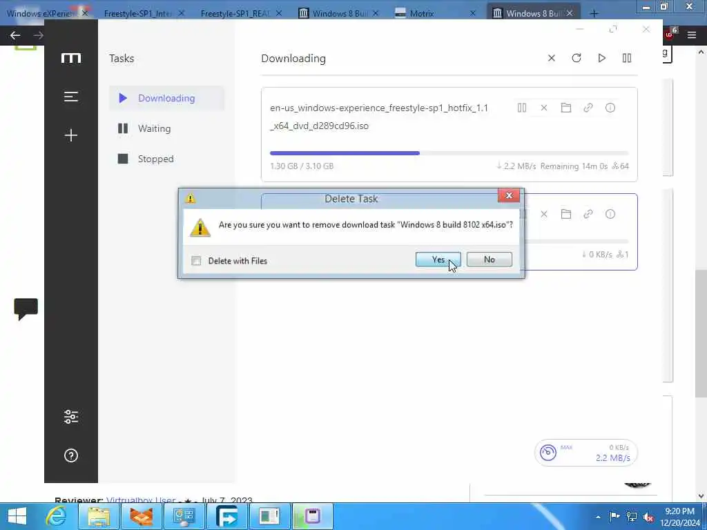
Task: Click the en-us_windows-experience iso file name
Action: click(379, 117)
